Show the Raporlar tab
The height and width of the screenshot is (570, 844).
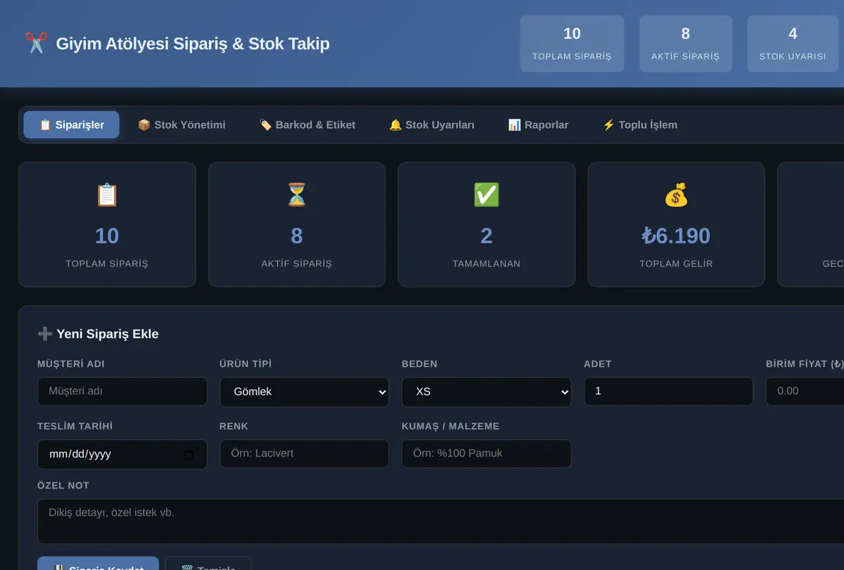[x=538, y=125]
